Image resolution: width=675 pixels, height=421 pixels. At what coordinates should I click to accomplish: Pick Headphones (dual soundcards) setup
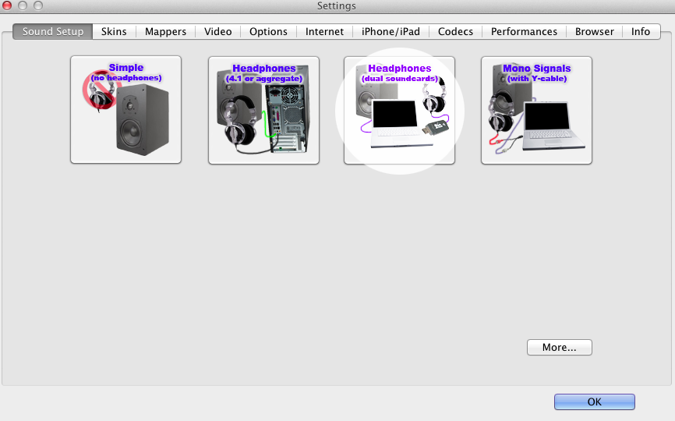399,110
